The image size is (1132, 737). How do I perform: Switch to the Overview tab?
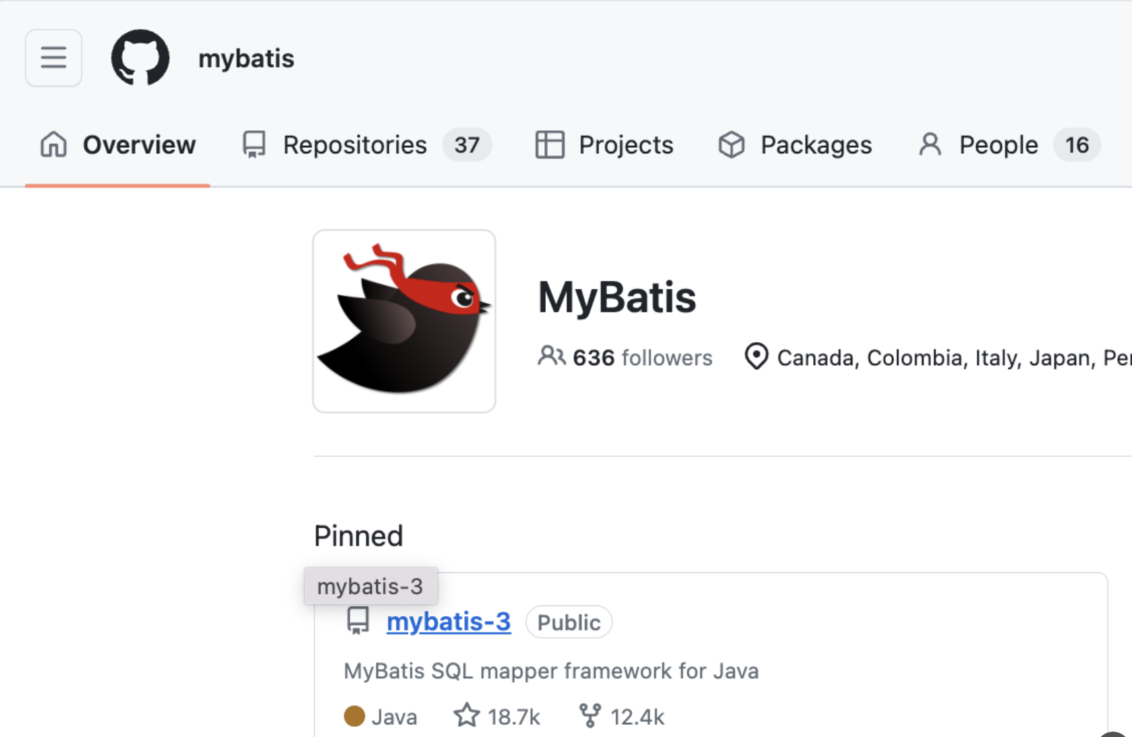pos(117,145)
